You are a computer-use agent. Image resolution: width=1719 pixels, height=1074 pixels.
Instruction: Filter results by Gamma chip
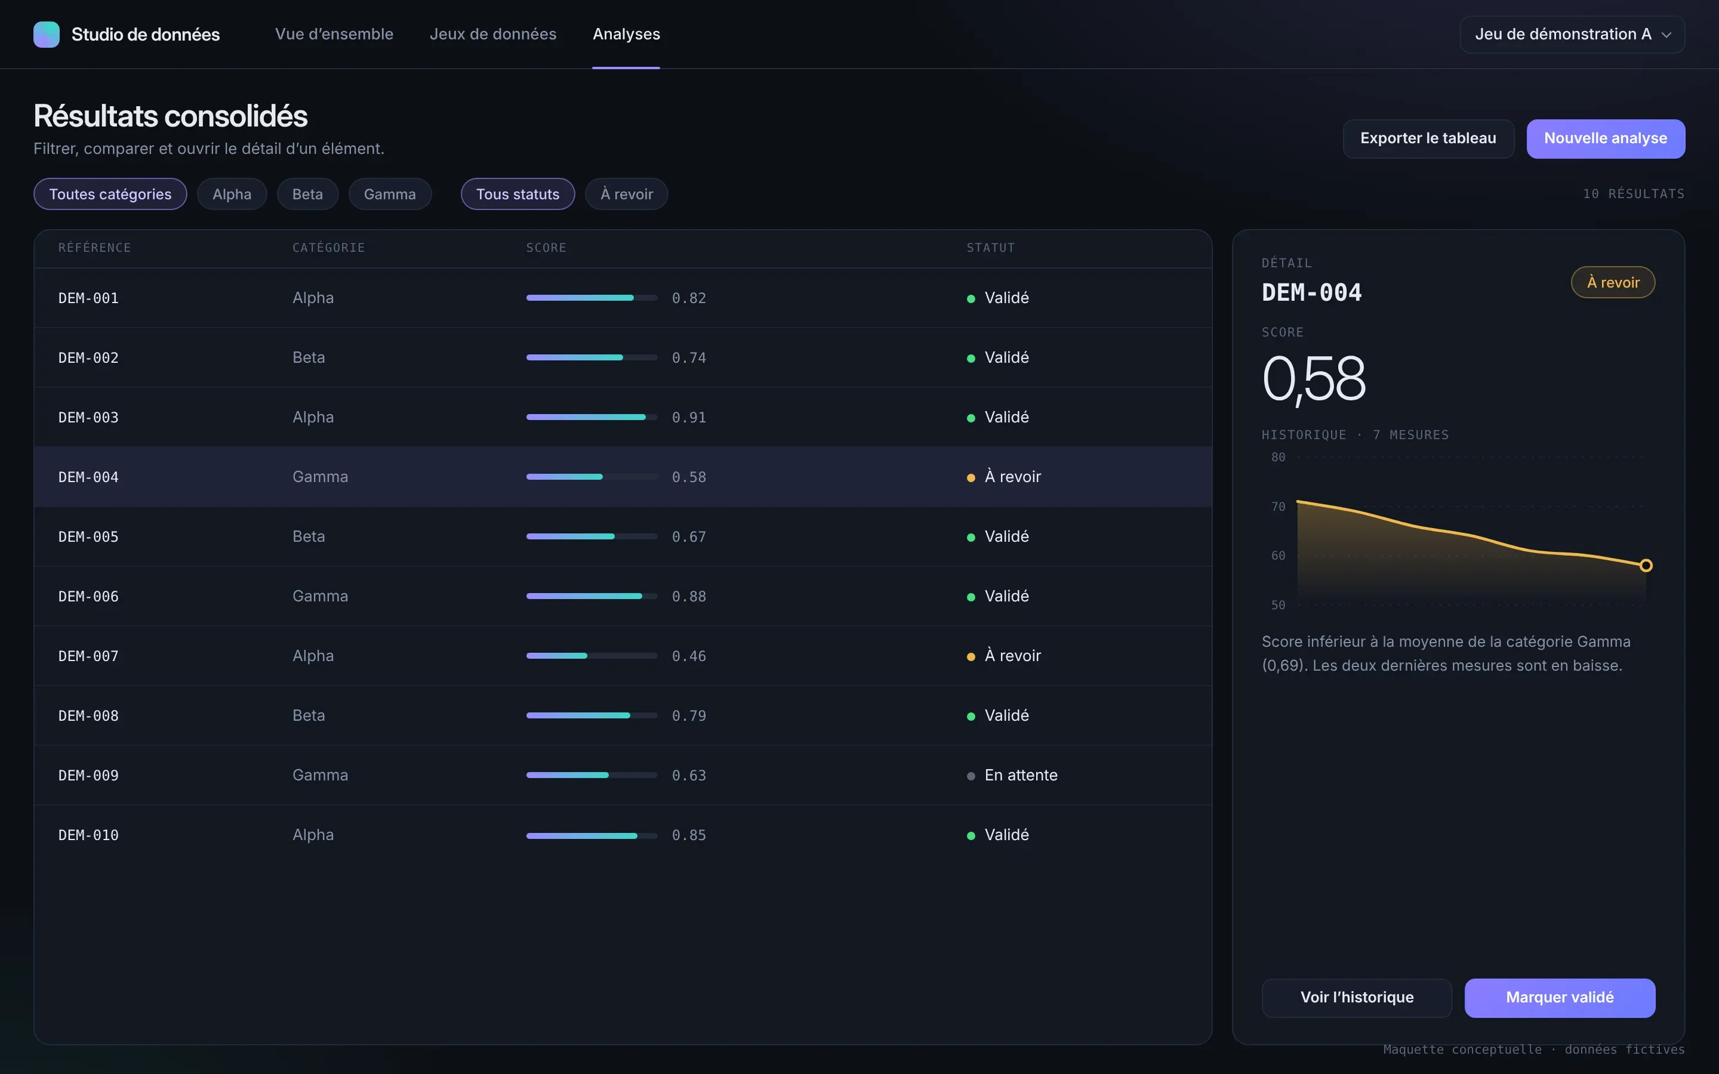point(390,194)
